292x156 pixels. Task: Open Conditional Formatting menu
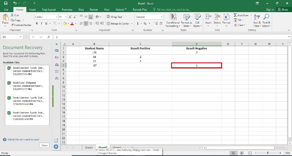tap(173, 21)
